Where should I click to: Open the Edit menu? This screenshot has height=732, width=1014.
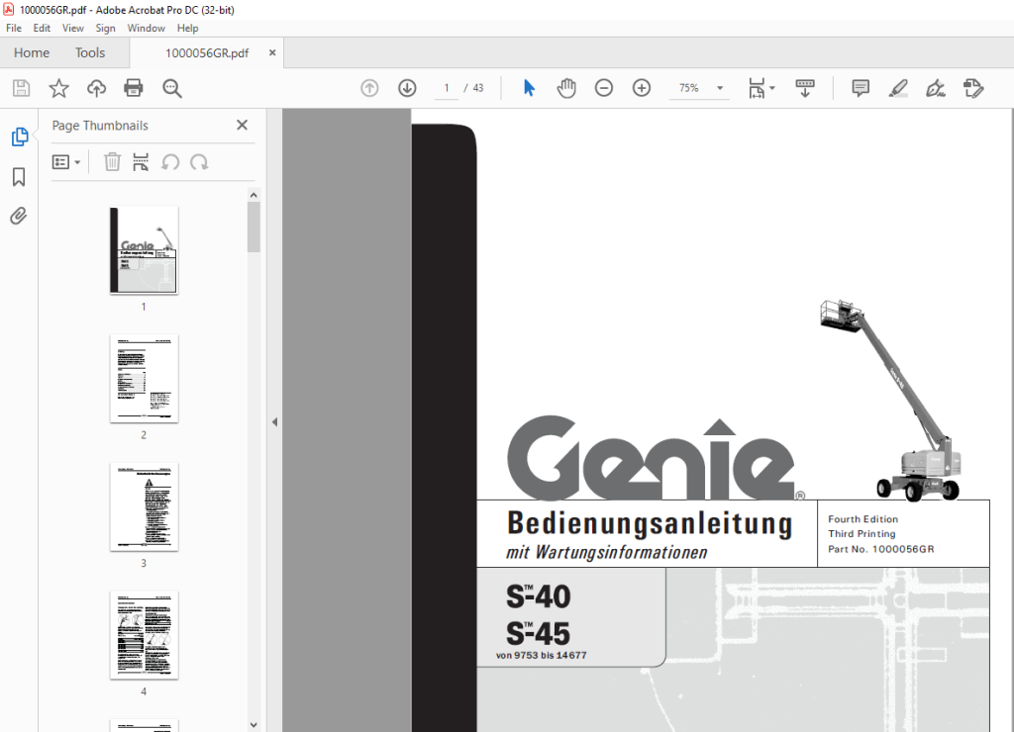[42, 28]
